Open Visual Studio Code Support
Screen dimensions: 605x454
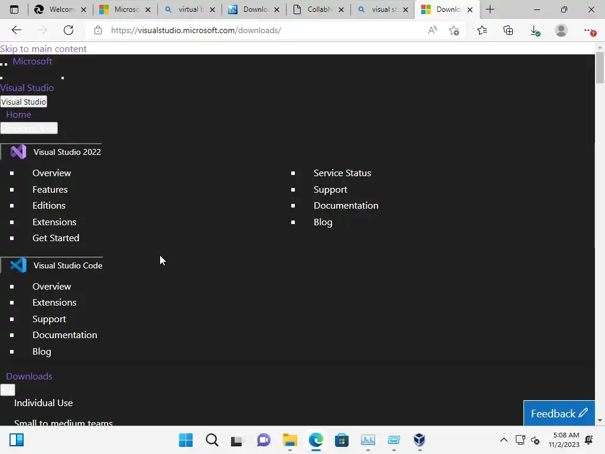pos(49,319)
